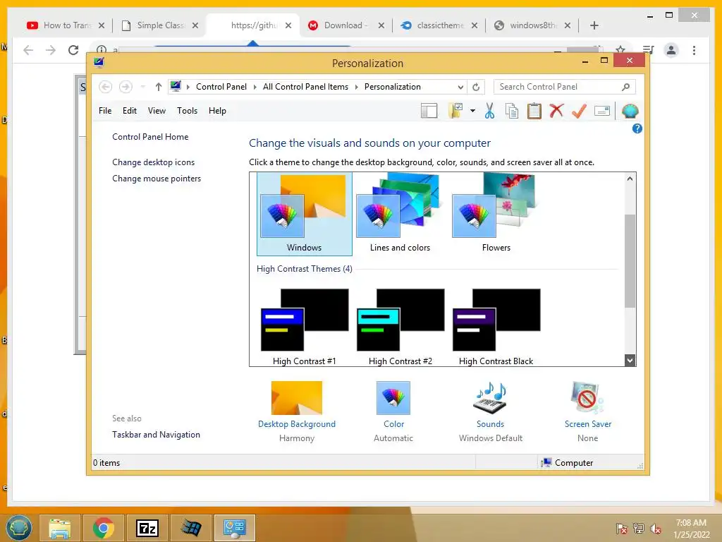Open the Edit menu
Screen dimensions: 722x542
pos(130,111)
